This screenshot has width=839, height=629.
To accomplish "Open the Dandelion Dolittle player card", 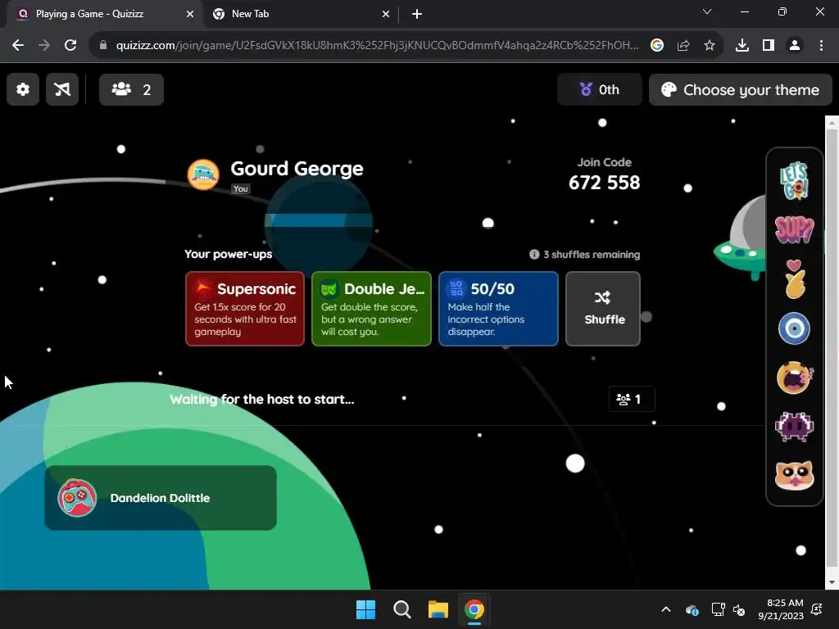I will coord(161,497).
